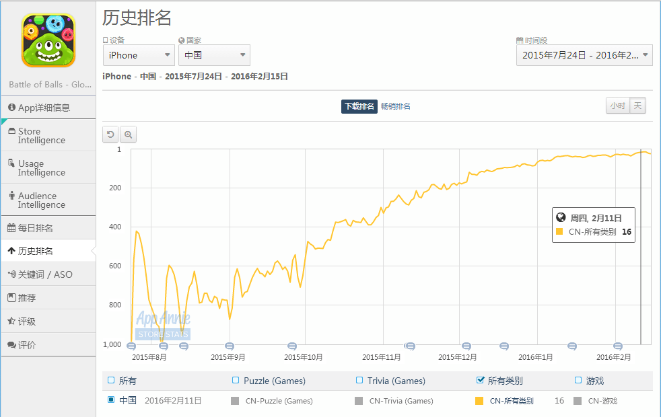Check the 游戏 category checkbox
Image resolution: width=661 pixels, height=417 pixels.
(x=578, y=381)
